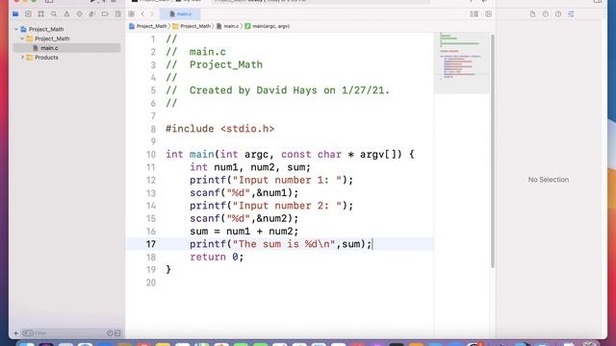Click the scanf line reading &num1
This screenshot has width=616, height=346.
244,193
